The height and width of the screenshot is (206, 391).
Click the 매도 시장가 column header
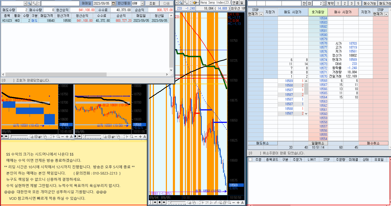point(293,12)
